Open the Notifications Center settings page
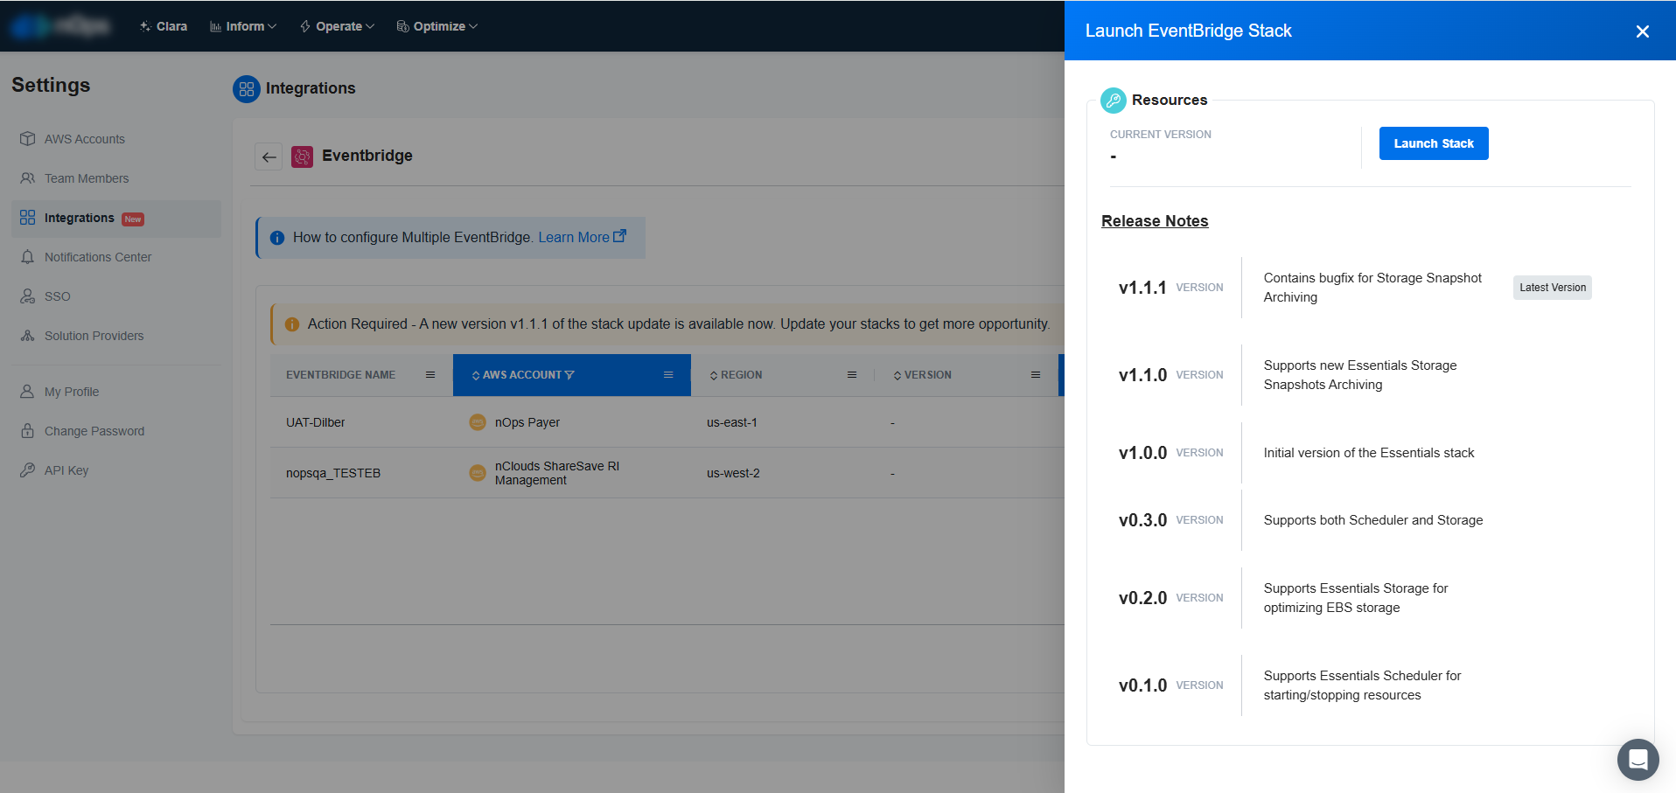 [97, 257]
